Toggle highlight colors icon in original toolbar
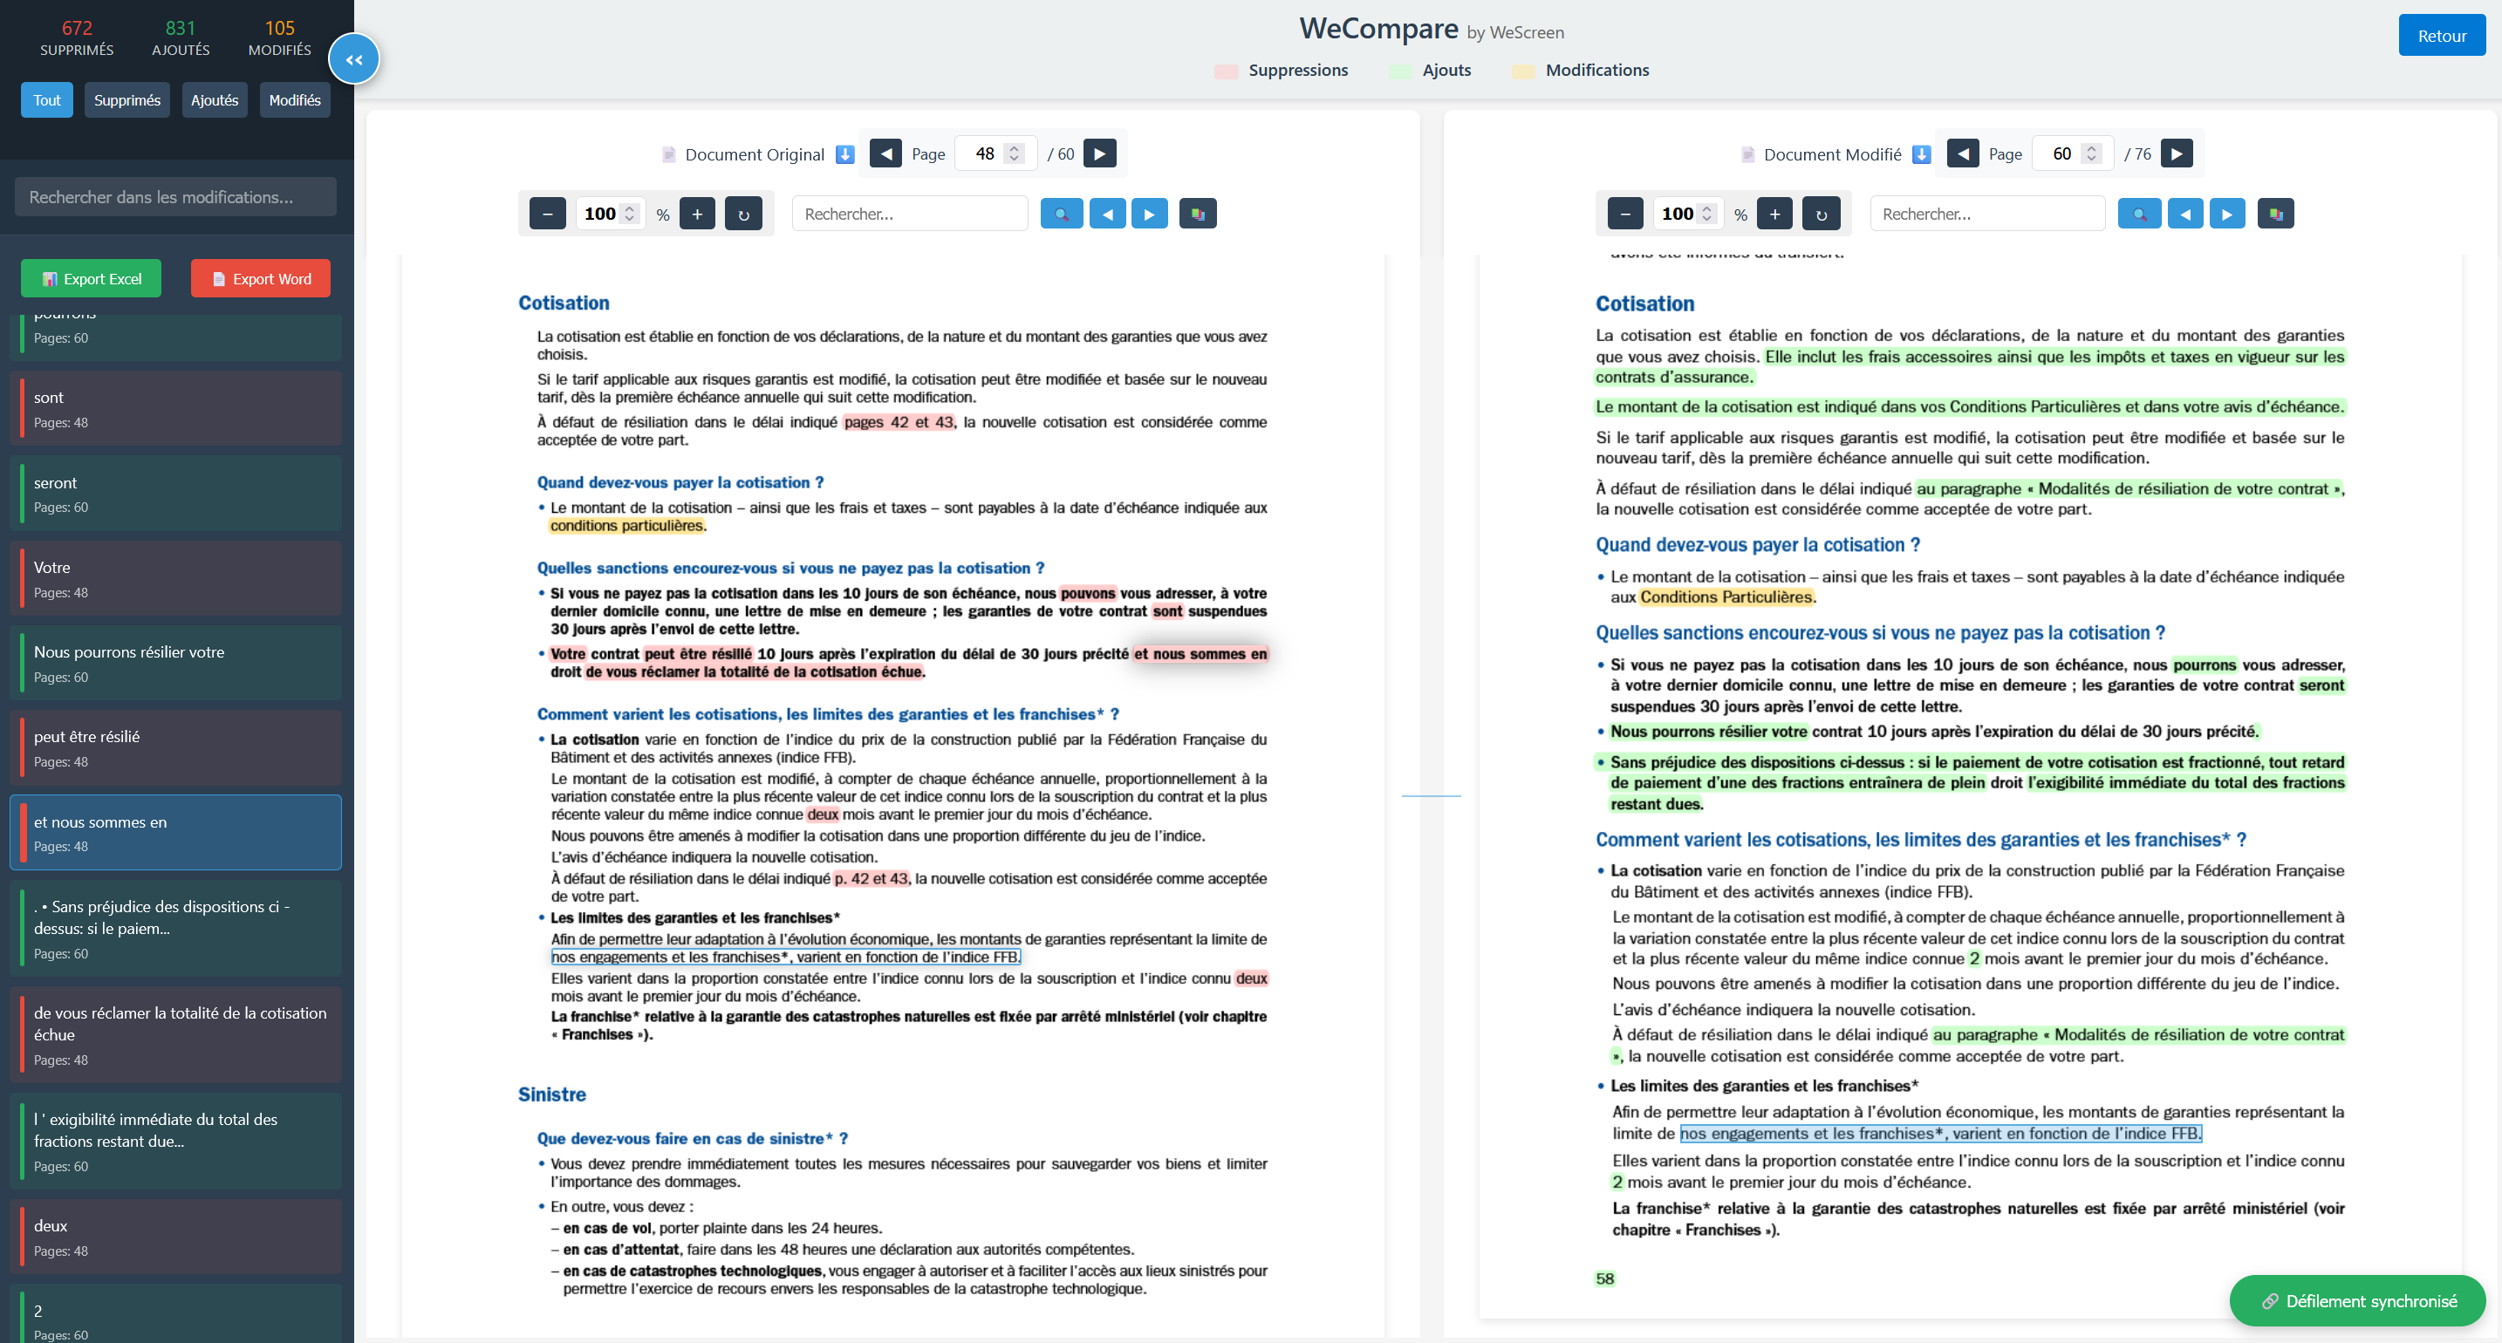This screenshot has width=2502, height=1343. (x=1198, y=214)
